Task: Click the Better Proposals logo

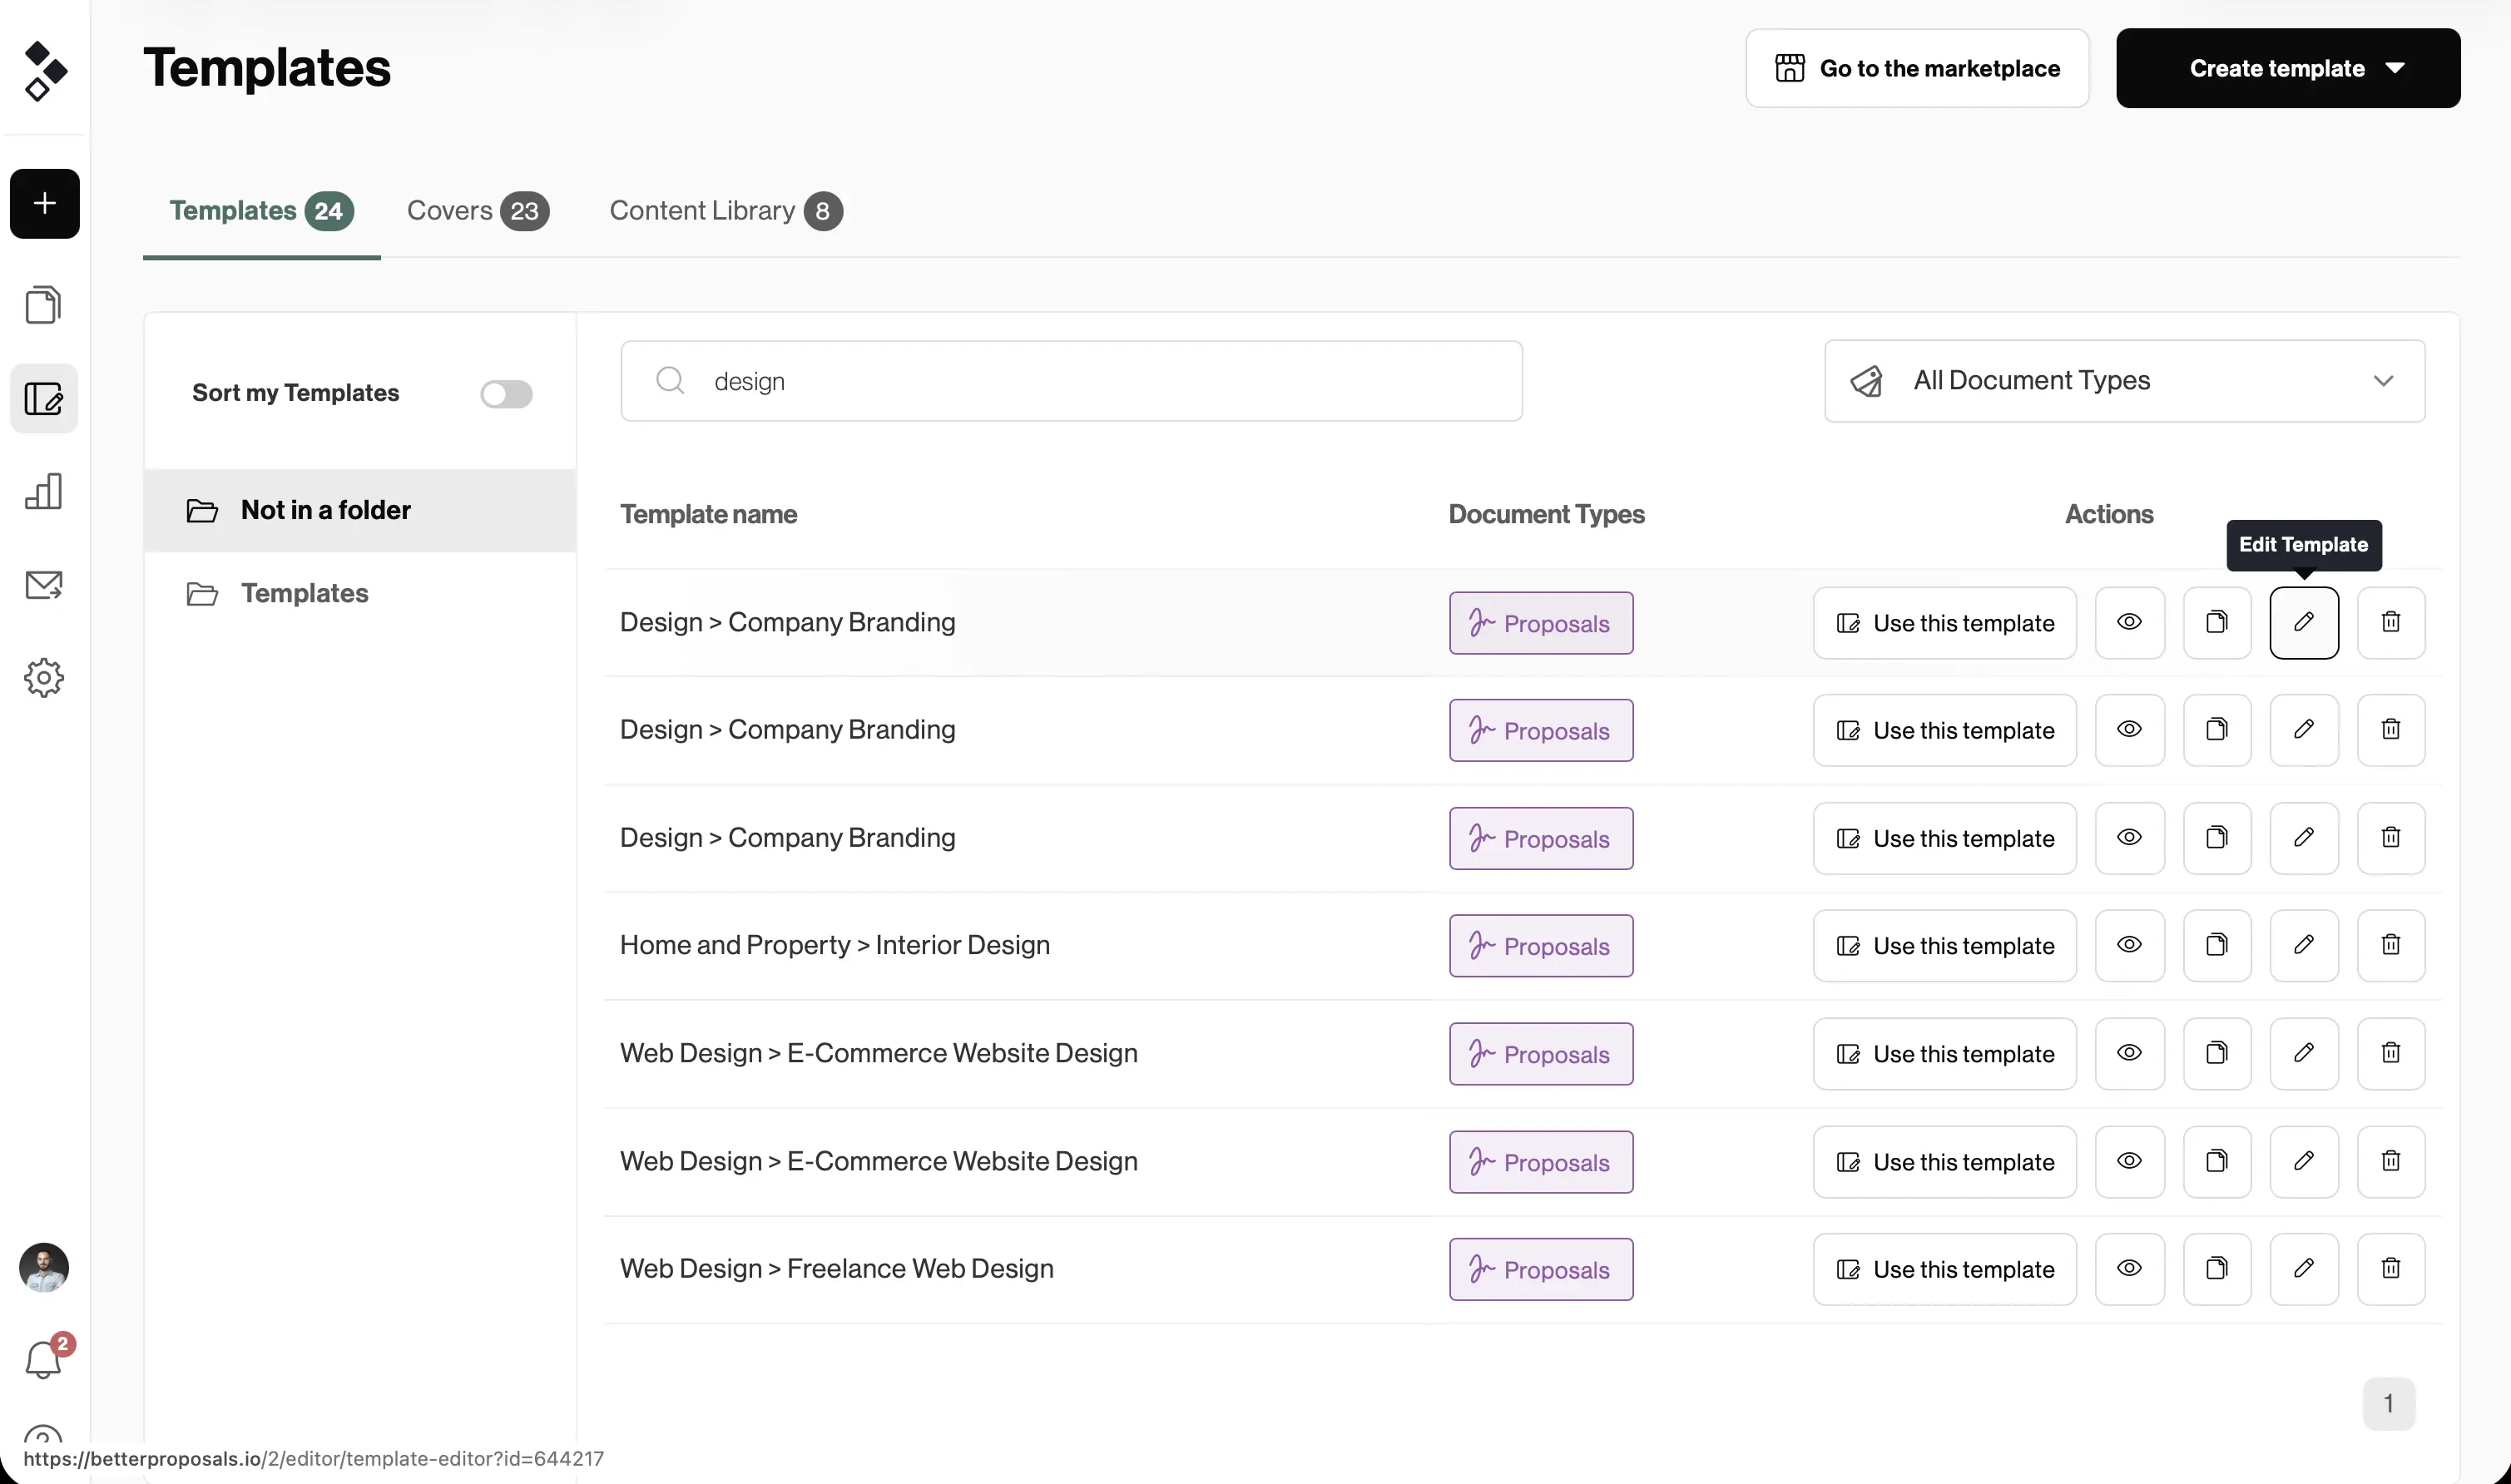Action: [45, 70]
